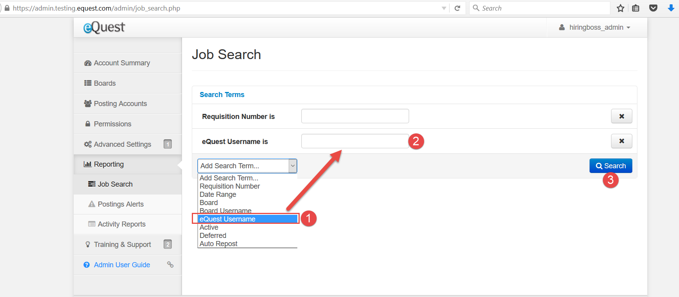Open Job Search under Reporting

pos(128,184)
